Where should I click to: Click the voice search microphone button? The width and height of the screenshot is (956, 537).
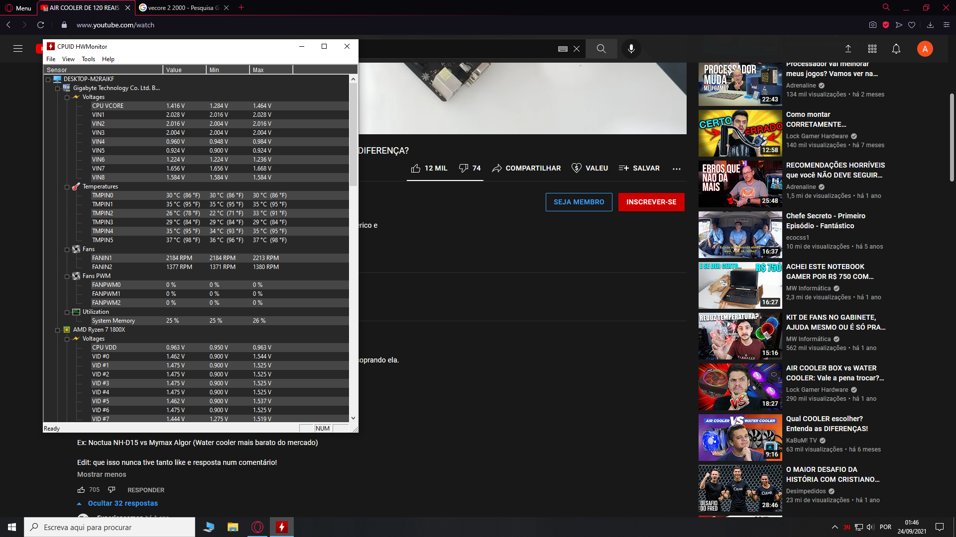click(631, 49)
